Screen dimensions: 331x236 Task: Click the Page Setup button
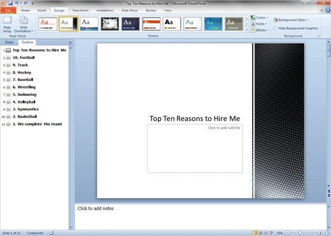pos(7,24)
